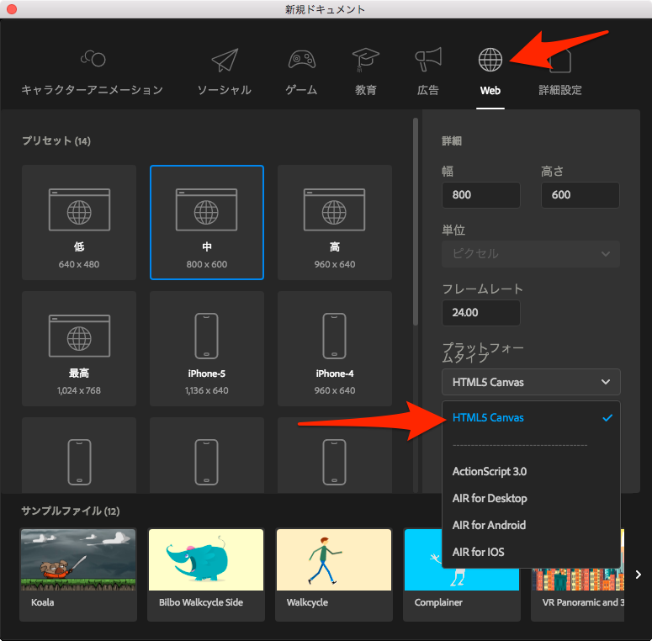Pick the 最高 1,024 x 768 preset
Screen dimensions: 652x641
(x=79, y=348)
